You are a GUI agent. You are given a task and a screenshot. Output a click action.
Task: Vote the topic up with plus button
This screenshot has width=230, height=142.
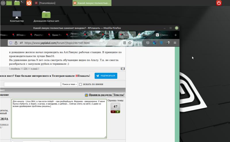click(x=118, y=112)
